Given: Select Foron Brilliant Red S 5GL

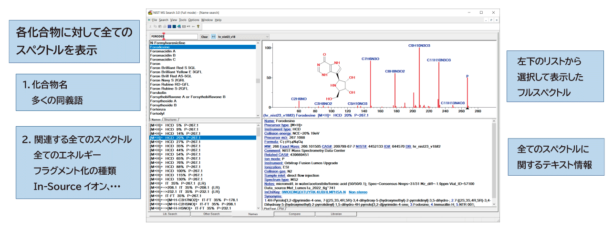Looking at the screenshot, I should (x=202, y=68).
